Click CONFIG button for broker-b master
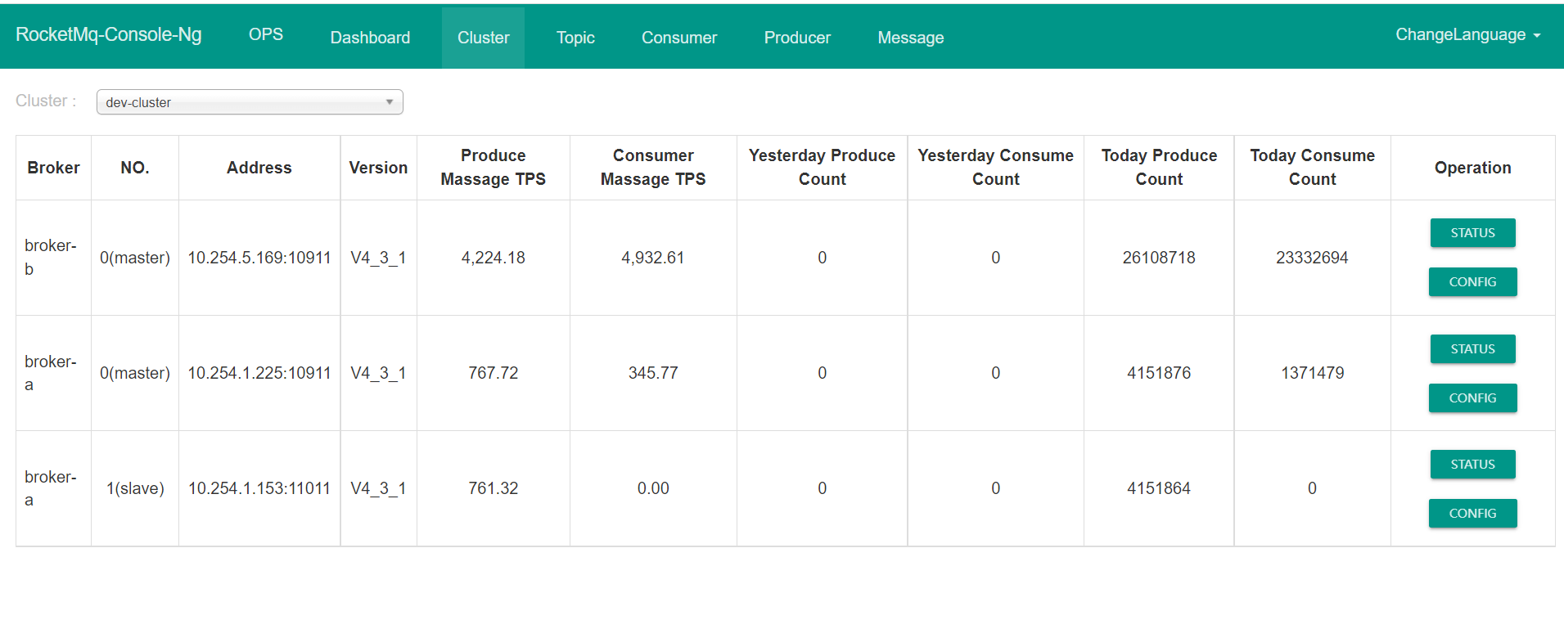Viewport: 1564px width, 638px height. [1472, 282]
